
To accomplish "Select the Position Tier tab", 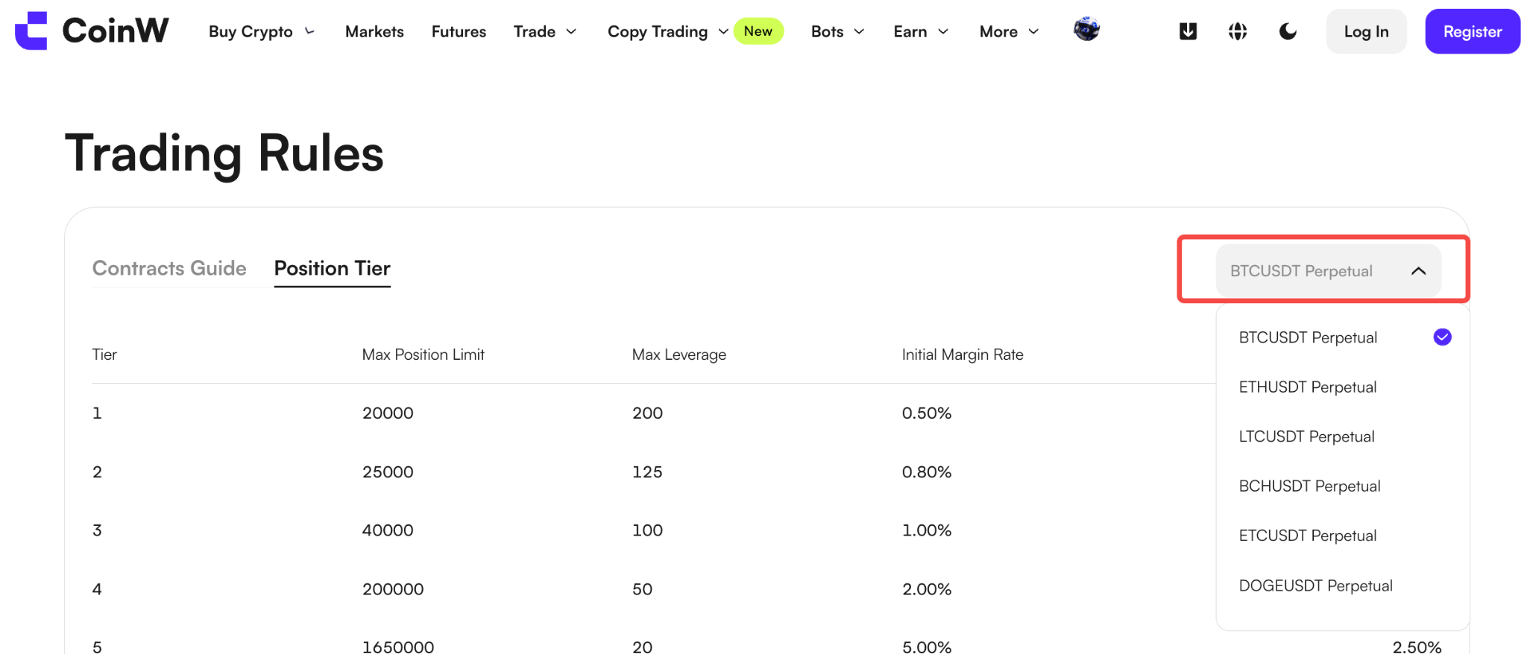I will (x=333, y=268).
